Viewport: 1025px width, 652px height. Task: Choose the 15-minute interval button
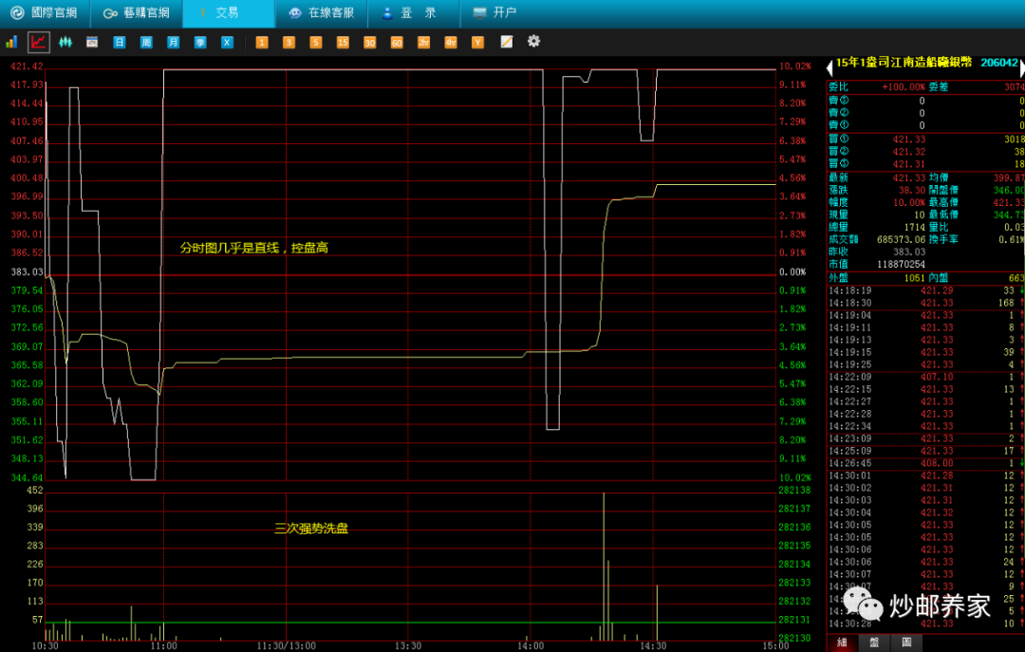point(343,42)
